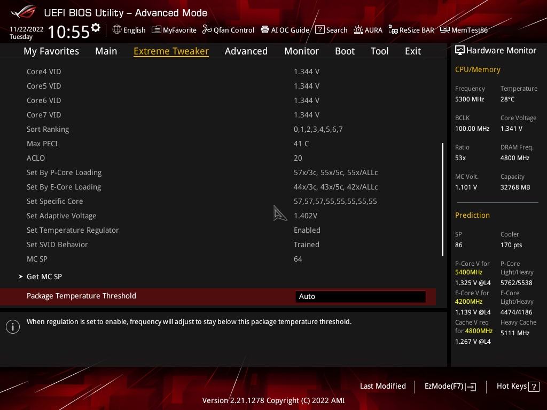Click Set By E-Core Loading

[x=64, y=187]
